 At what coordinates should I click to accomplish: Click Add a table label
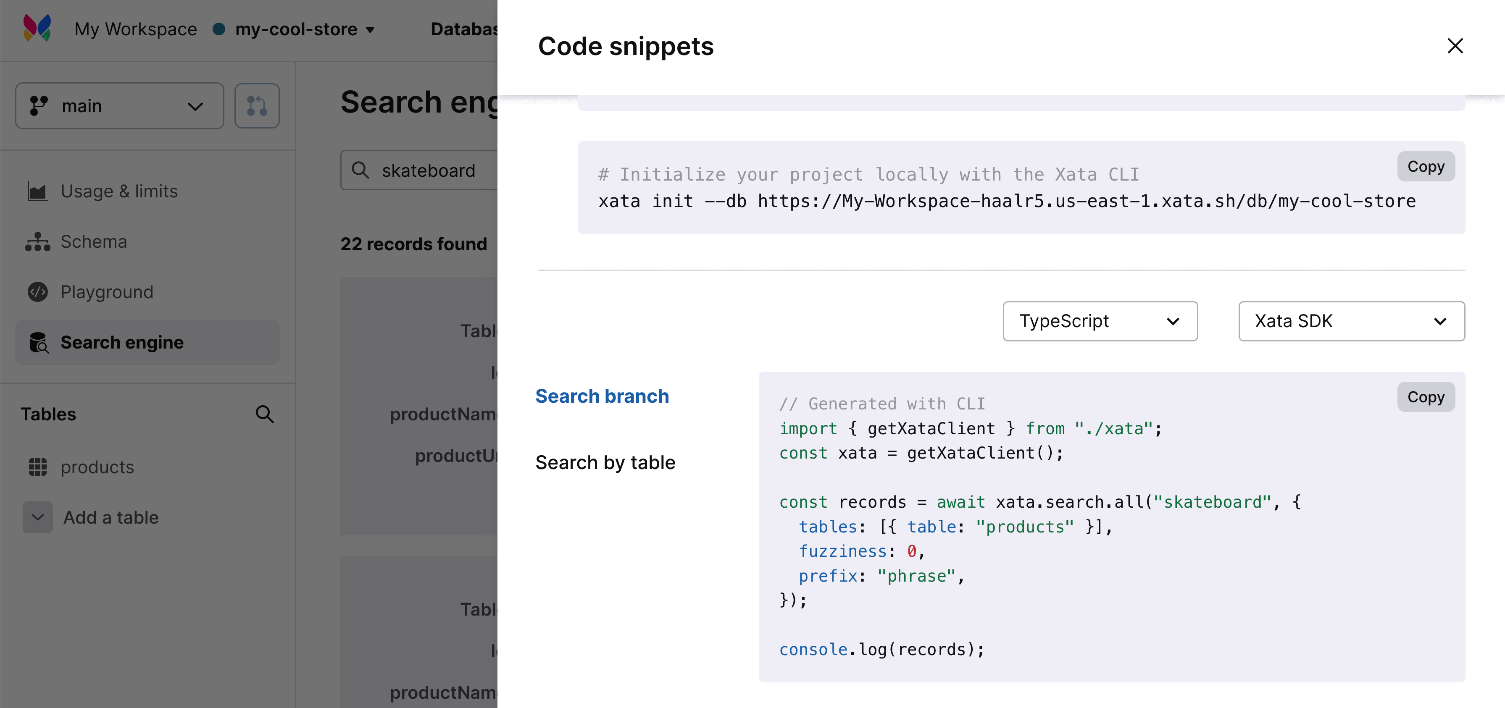point(111,518)
